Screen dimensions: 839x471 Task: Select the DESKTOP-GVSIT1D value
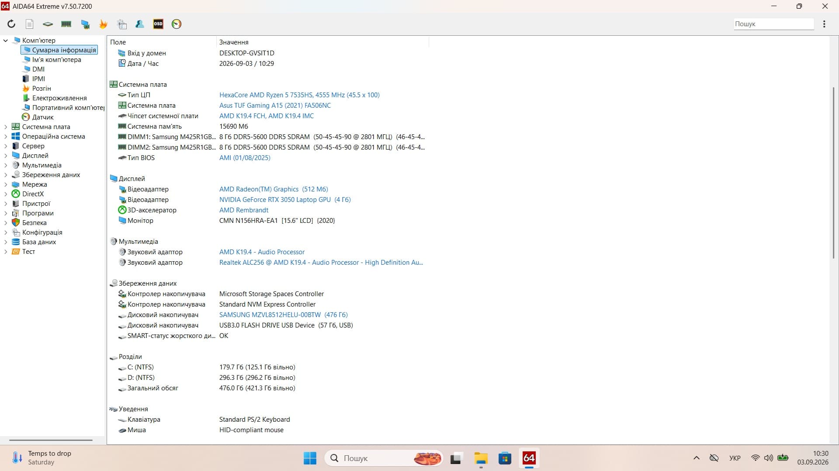247,53
